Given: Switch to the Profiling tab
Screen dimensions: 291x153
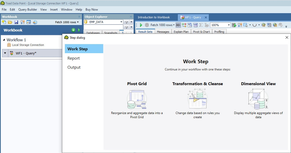Looking at the screenshot, I should click(x=219, y=32).
